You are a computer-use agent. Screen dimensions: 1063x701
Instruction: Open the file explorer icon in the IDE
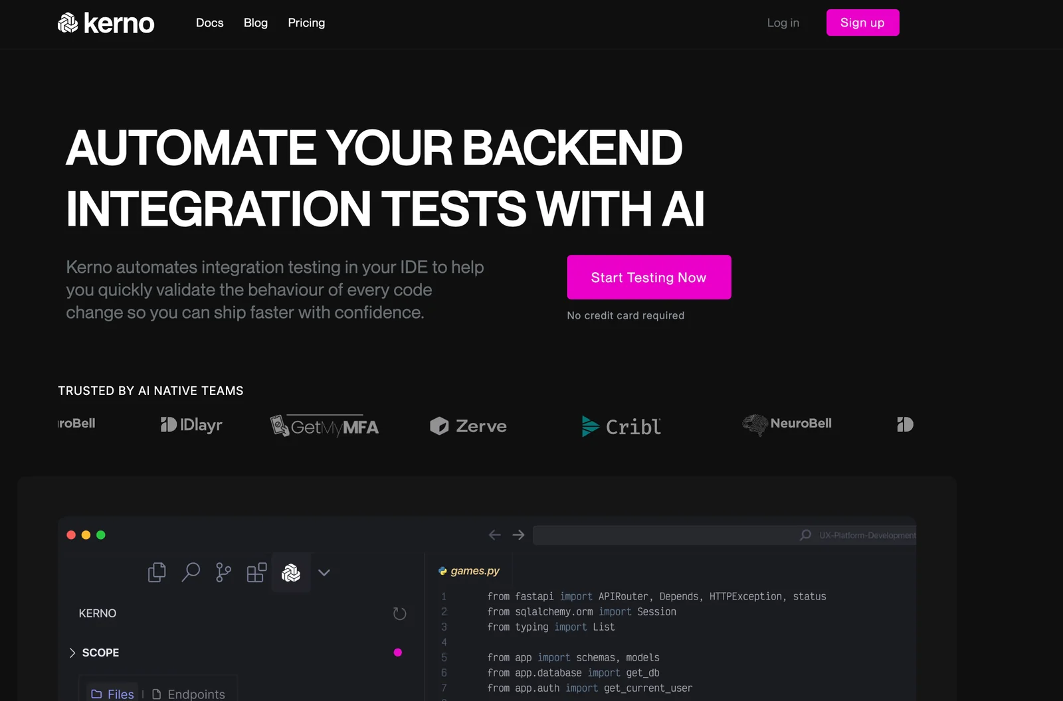pos(157,572)
